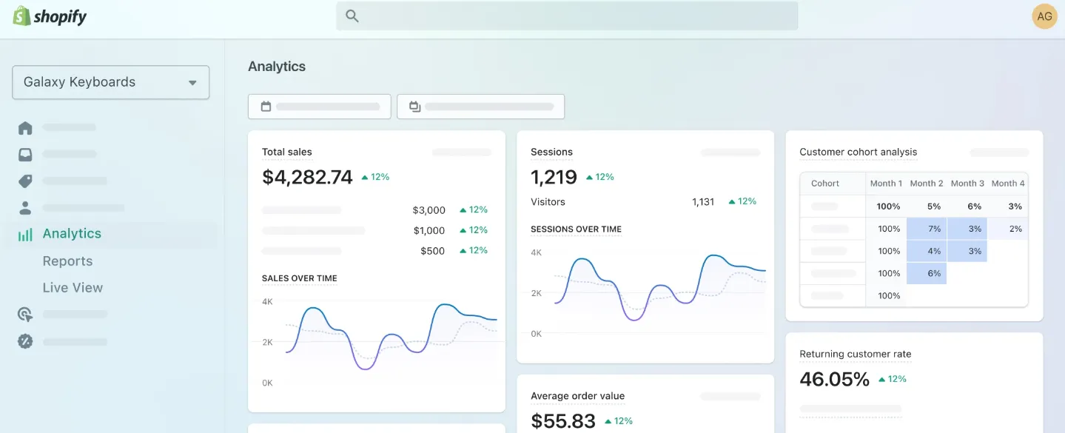Viewport: 1065px width, 433px height.
Task: Select the Analytics bar chart icon
Action: (x=24, y=233)
